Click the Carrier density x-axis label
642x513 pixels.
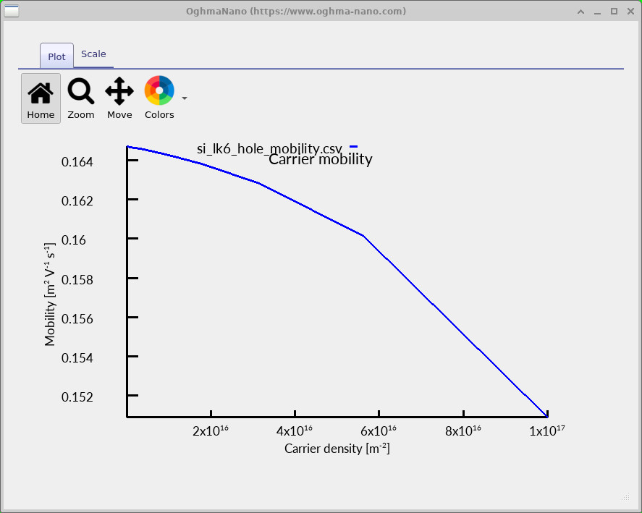pyautogui.click(x=337, y=449)
